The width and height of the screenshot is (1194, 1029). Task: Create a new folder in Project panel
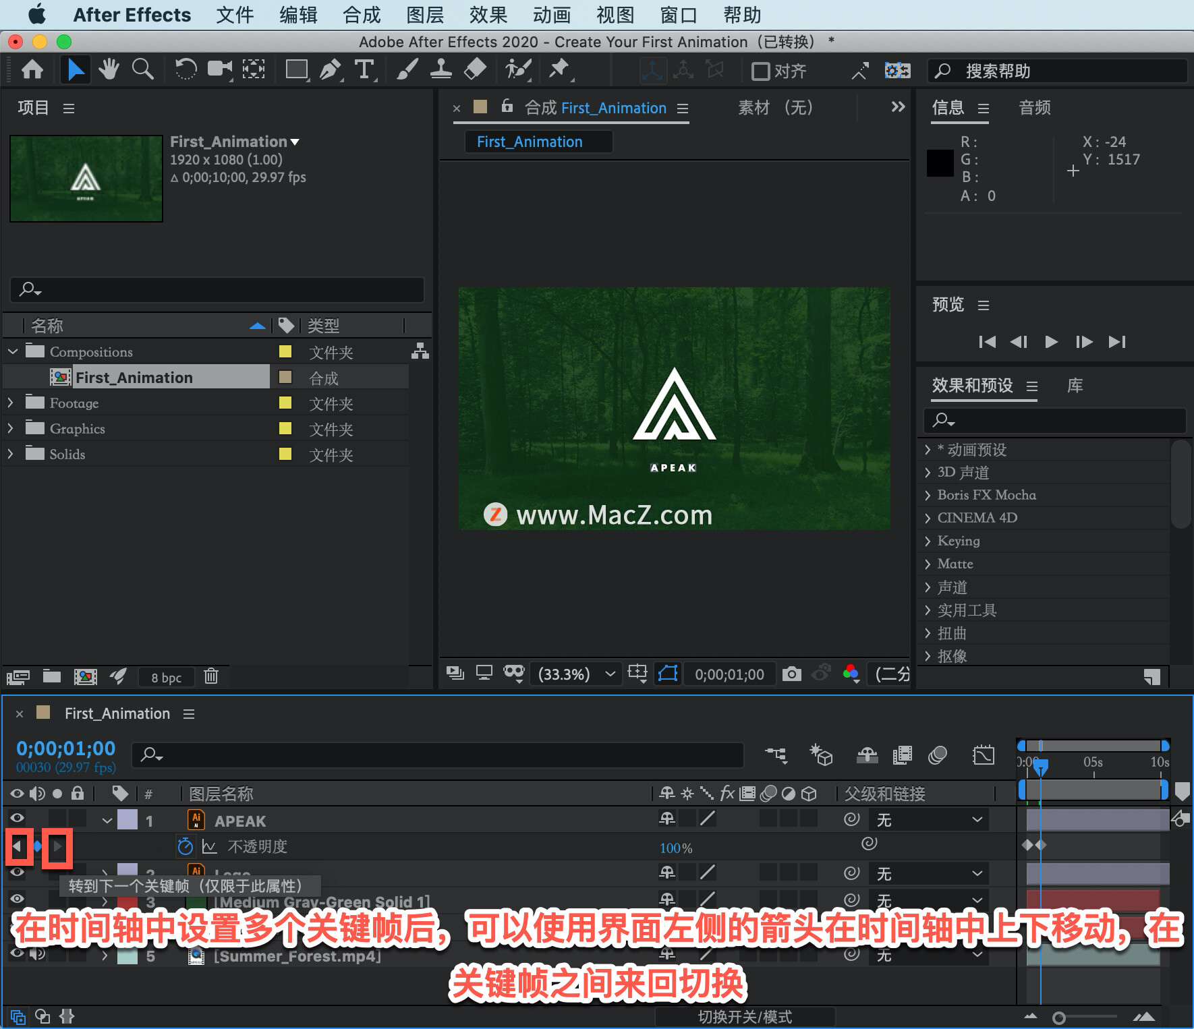(x=52, y=676)
